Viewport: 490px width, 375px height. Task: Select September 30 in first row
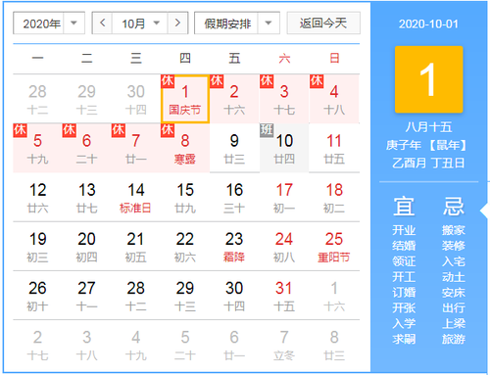[136, 99]
